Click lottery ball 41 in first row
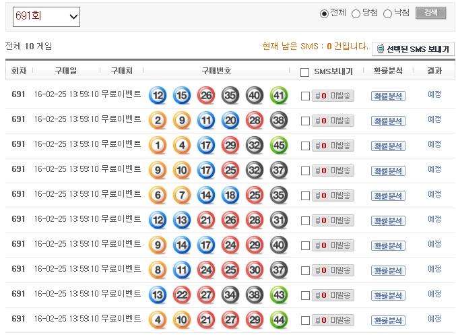 (279, 96)
